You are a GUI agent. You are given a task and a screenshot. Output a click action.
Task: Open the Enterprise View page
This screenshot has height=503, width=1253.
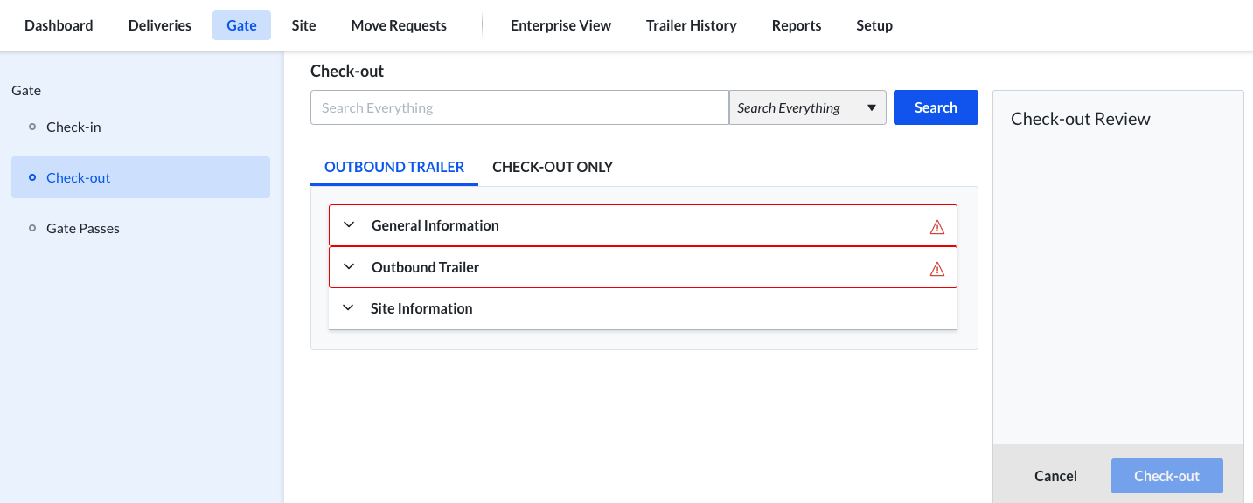[x=560, y=25]
